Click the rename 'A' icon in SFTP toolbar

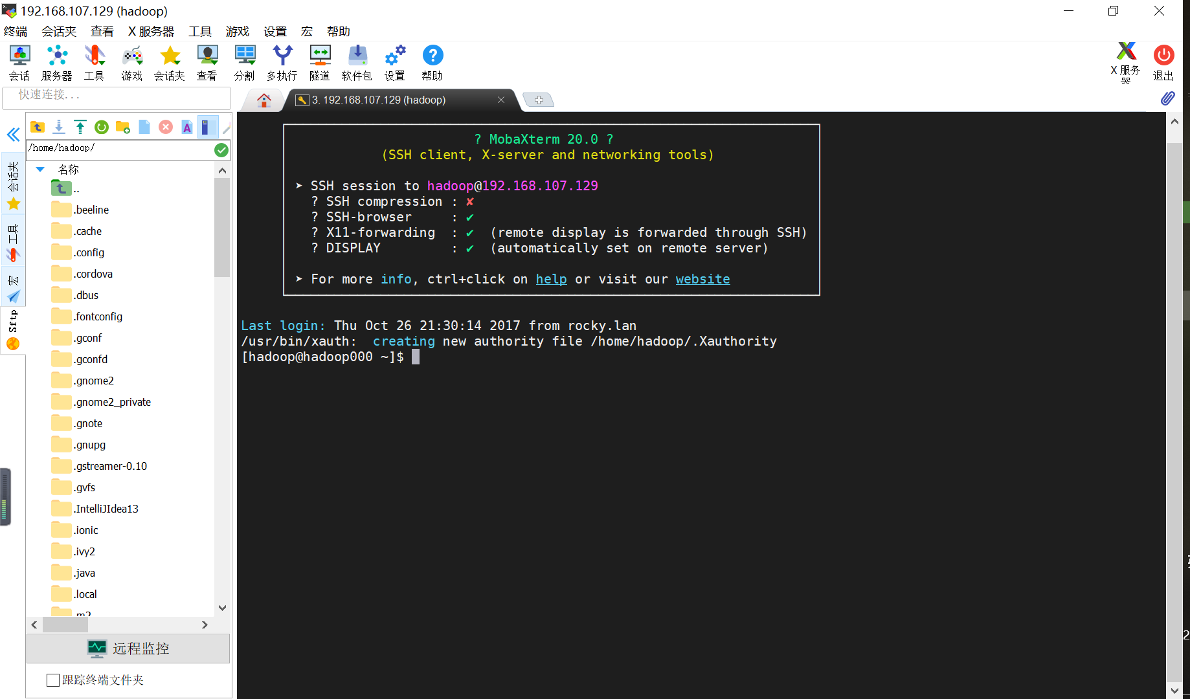pyautogui.click(x=187, y=127)
